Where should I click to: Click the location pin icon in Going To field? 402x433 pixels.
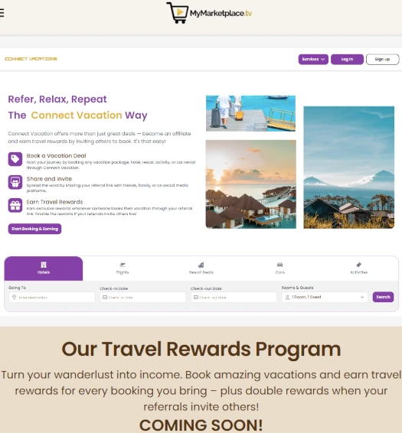tap(14, 297)
